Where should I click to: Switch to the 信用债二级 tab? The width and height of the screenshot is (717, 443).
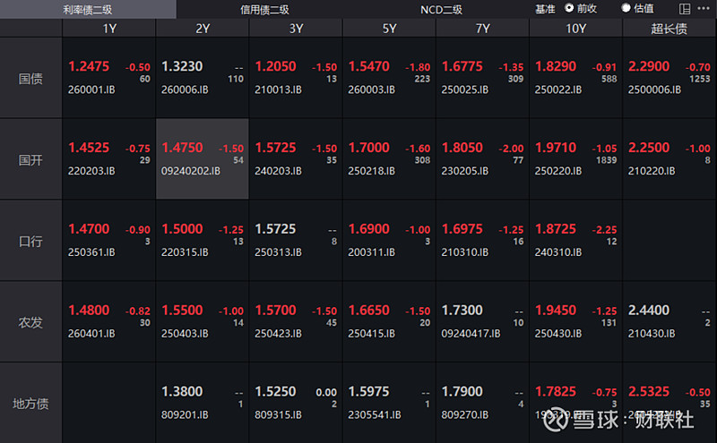(264, 10)
